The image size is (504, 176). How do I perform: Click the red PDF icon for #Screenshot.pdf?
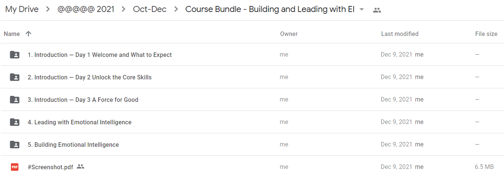[15, 167]
